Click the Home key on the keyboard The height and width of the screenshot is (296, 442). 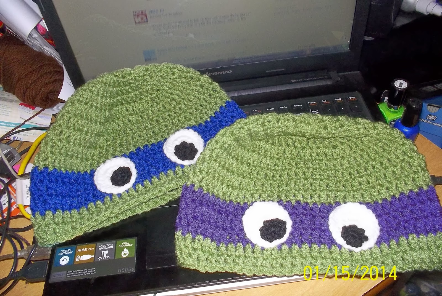click(312, 103)
